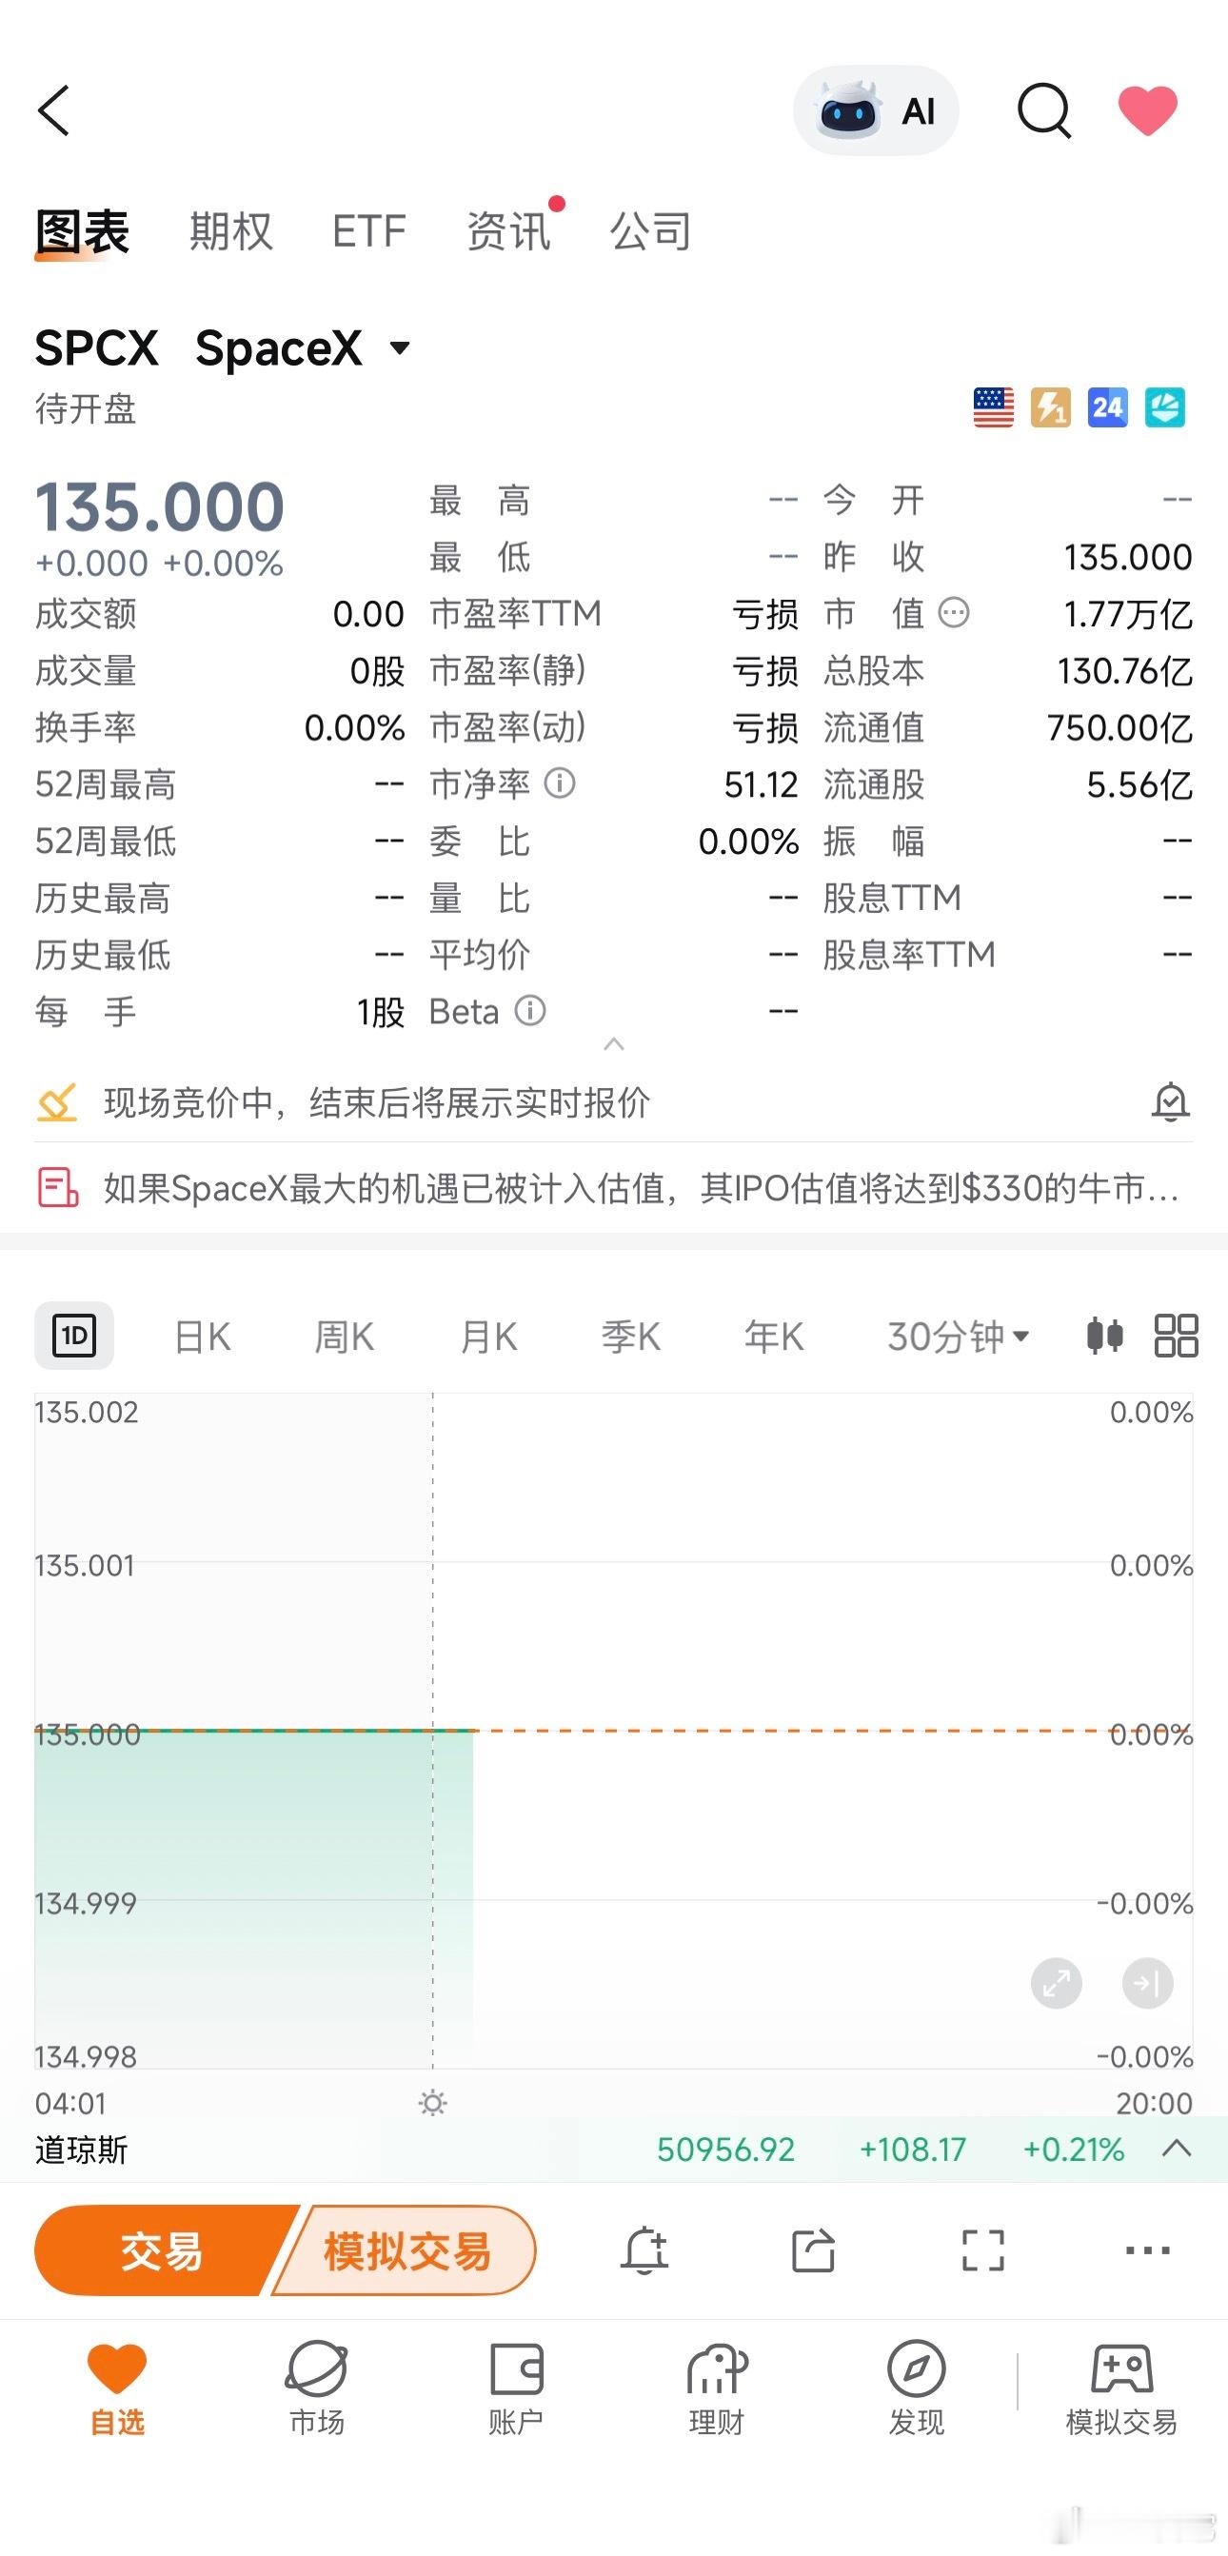Viewport: 1228px width, 2556px height.
Task: Open the 市净率 info icon
Action: (560, 783)
